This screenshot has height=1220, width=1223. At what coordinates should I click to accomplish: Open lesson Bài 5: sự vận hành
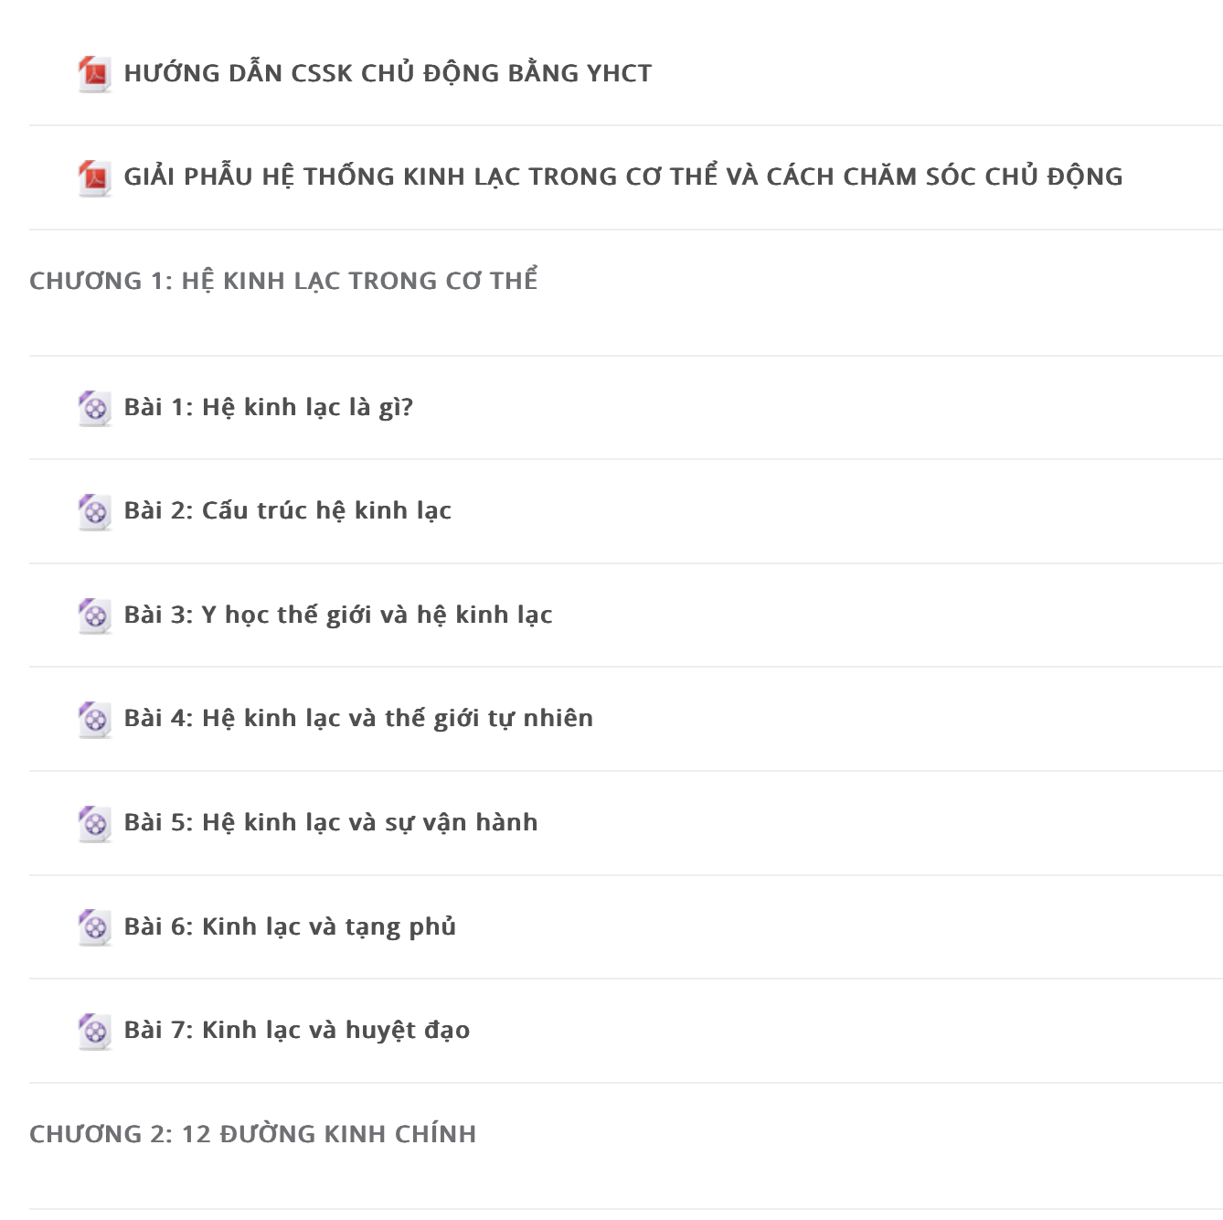(x=331, y=823)
